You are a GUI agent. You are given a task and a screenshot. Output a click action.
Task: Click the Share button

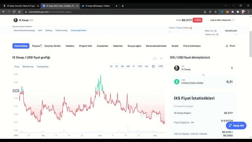click(230, 46)
